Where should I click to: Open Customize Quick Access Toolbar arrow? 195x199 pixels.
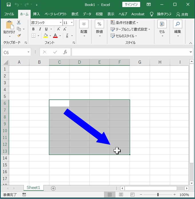pos(37,5)
